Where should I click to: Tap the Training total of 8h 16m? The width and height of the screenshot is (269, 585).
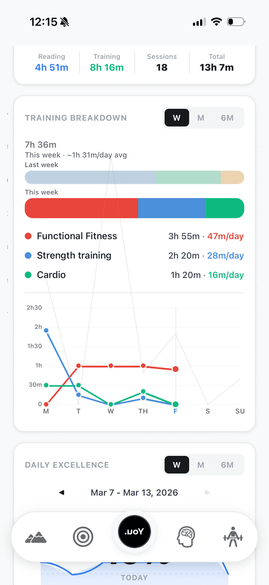click(x=107, y=67)
